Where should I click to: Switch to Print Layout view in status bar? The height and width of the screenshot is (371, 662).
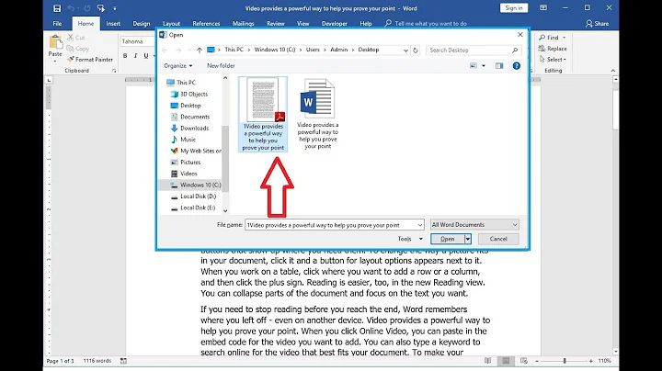click(506, 361)
